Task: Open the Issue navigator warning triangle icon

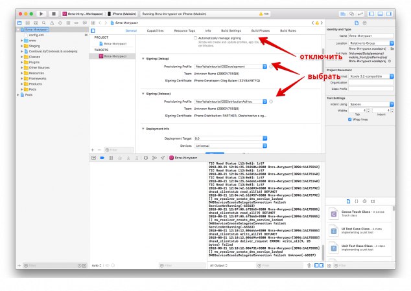Action: (52, 23)
